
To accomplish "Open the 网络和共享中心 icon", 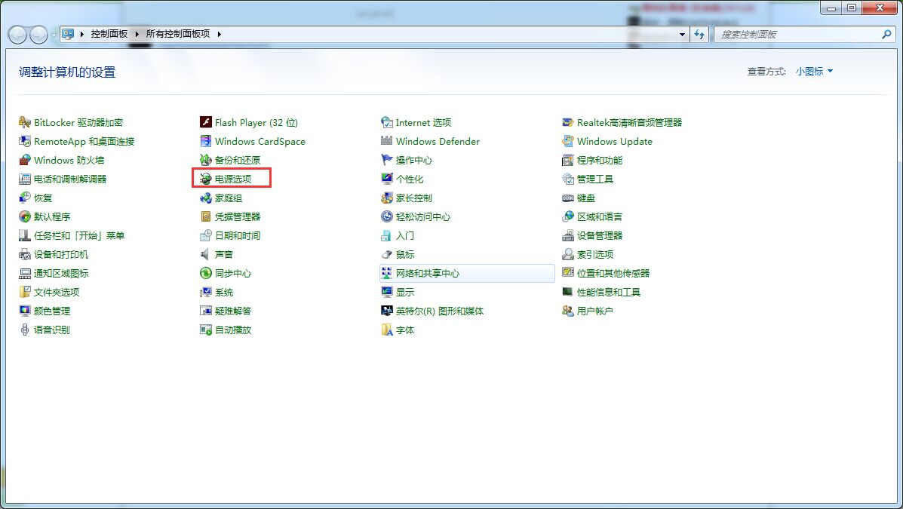I will pos(387,273).
